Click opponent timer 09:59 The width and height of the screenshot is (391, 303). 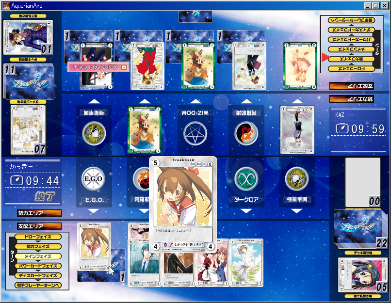pyautogui.click(x=368, y=129)
